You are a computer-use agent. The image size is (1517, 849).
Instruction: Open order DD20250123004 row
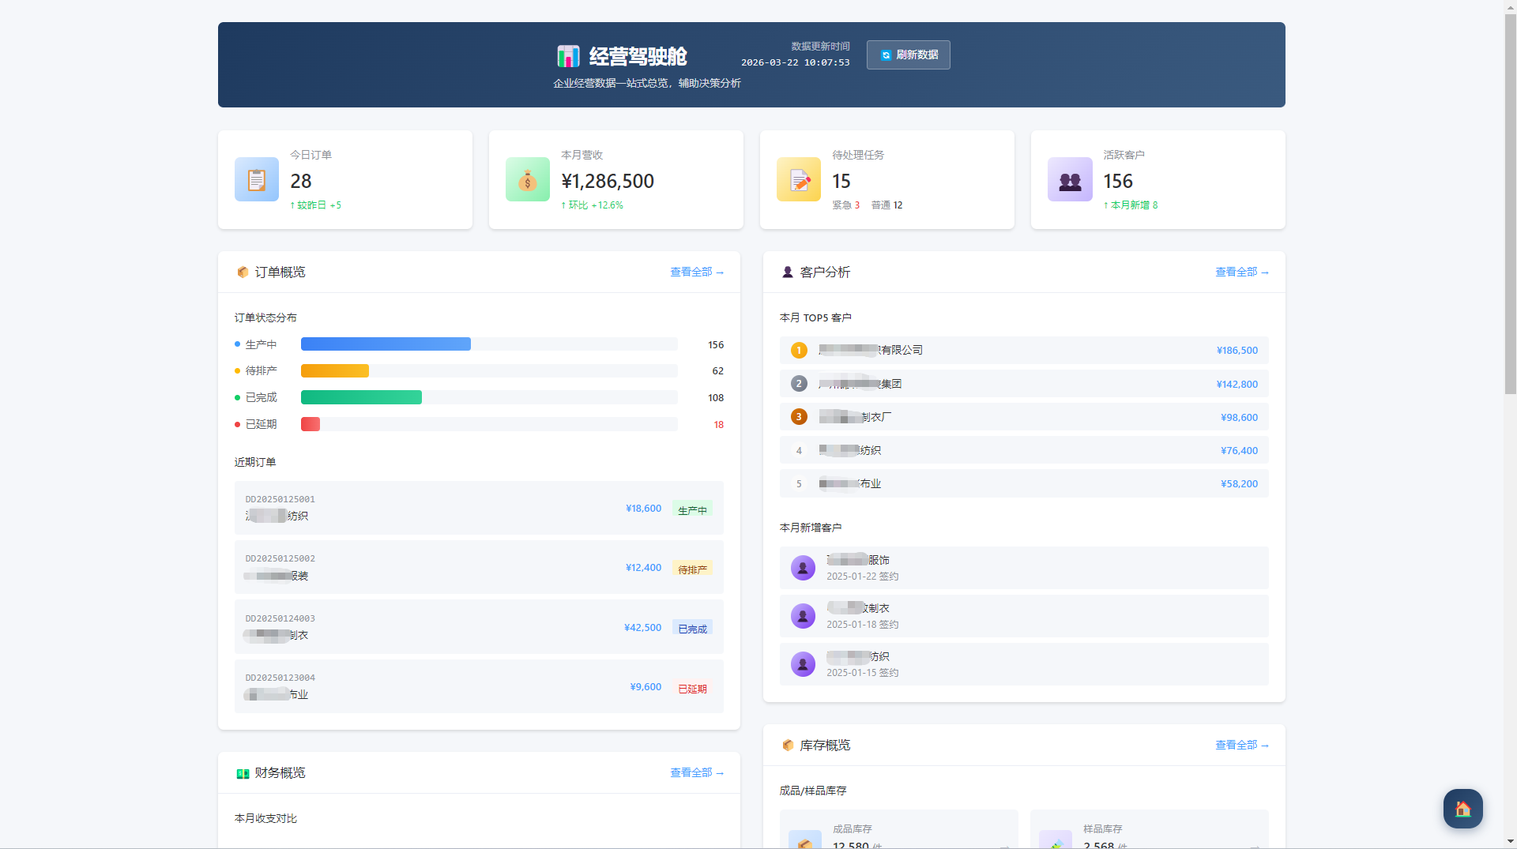[479, 686]
